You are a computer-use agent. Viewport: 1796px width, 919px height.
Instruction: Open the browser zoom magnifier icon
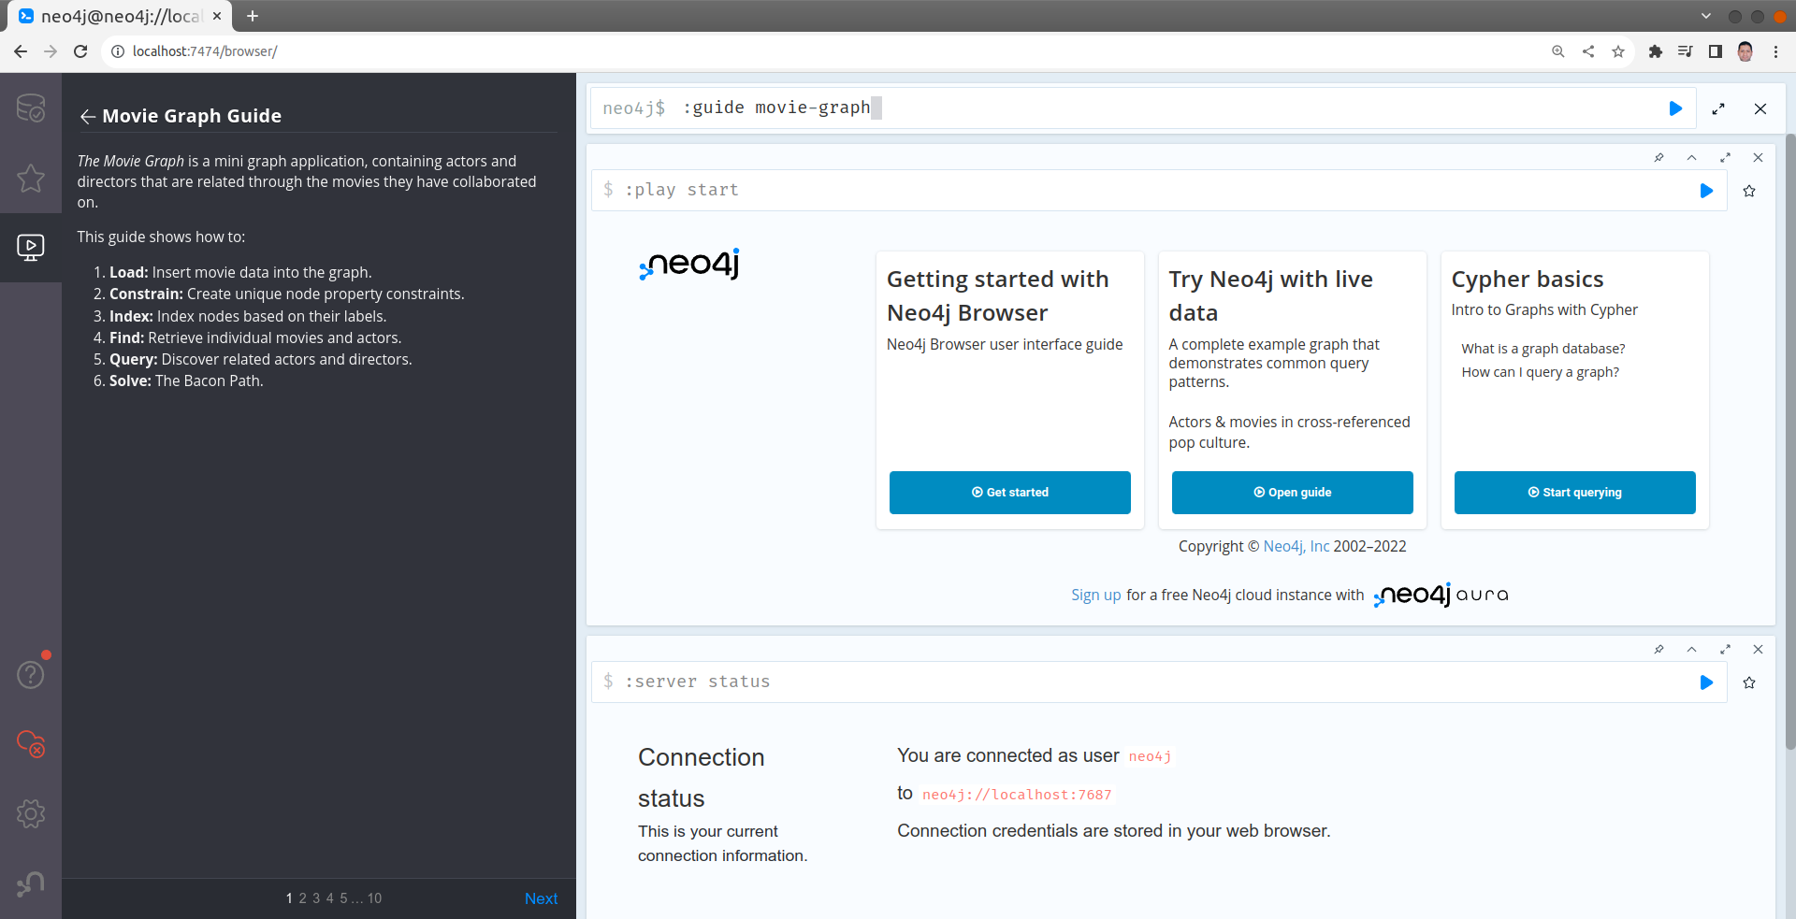tap(1558, 51)
